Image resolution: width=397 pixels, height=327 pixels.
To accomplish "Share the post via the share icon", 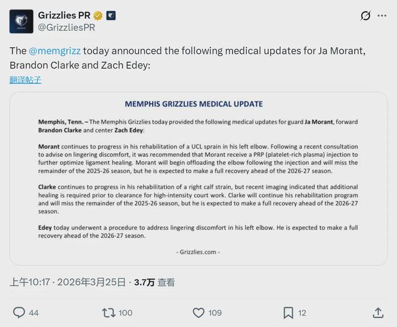I will tap(378, 313).
